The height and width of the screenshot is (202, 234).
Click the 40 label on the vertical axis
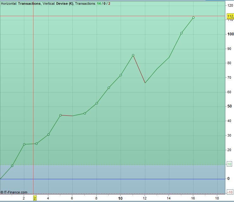[x=229, y=121]
